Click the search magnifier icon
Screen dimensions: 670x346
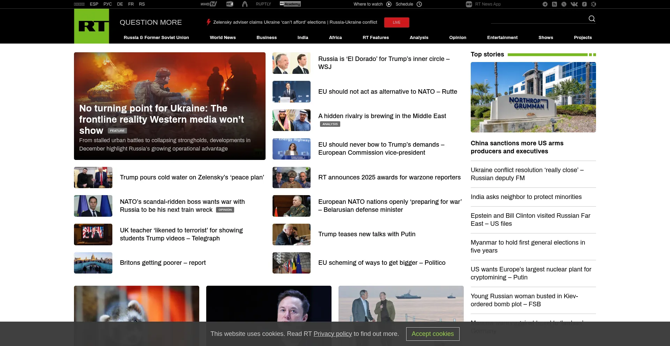pyautogui.click(x=591, y=18)
